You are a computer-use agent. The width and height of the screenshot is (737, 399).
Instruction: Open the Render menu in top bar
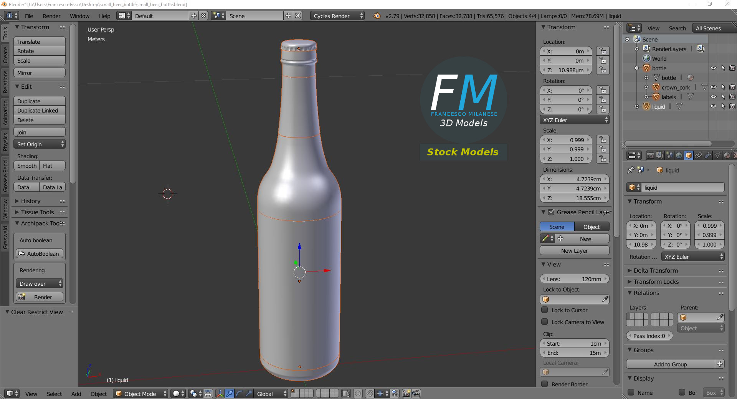point(51,16)
